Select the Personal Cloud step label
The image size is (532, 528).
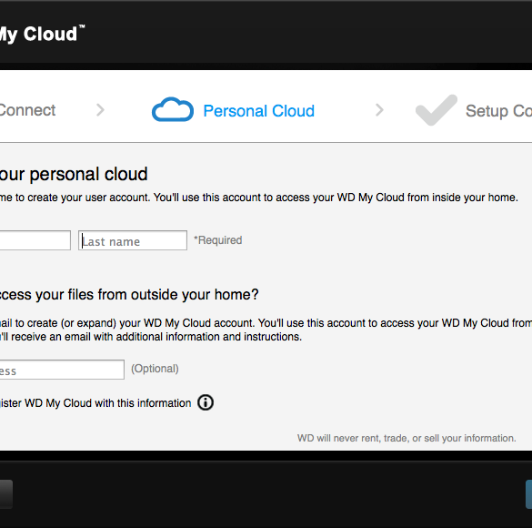point(259,111)
